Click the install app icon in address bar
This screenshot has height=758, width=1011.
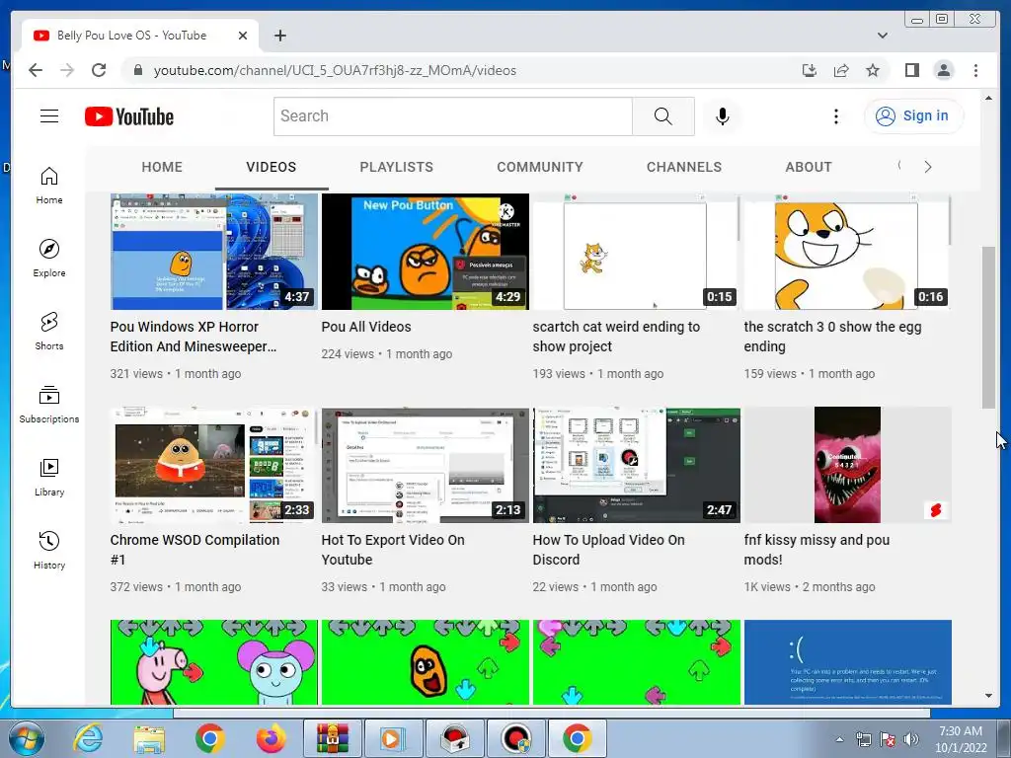[x=810, y=70]
